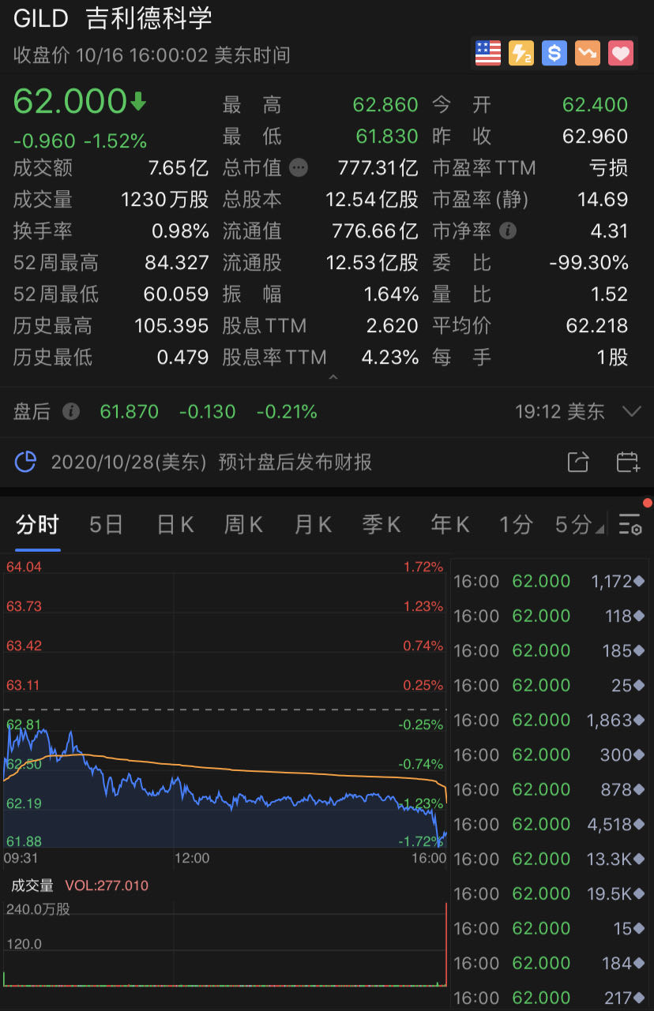Switch to 月K chart tab
Viewport: 654px width, 1011px height.
tap(313, 524)
